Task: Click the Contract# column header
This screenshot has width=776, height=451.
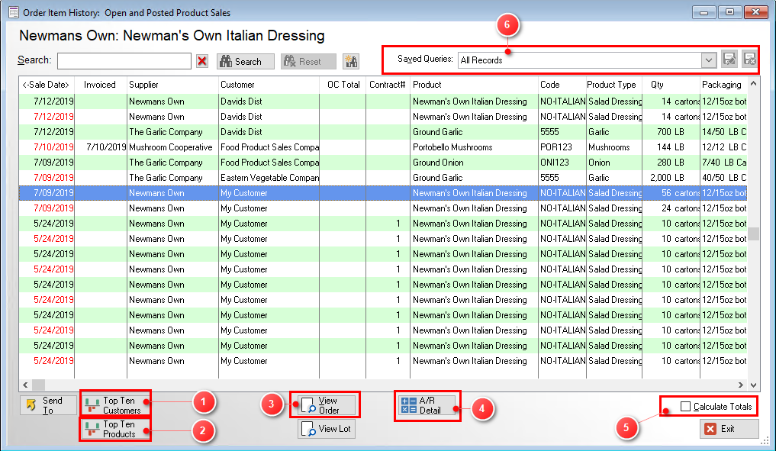Action: (x=388, y=85)
